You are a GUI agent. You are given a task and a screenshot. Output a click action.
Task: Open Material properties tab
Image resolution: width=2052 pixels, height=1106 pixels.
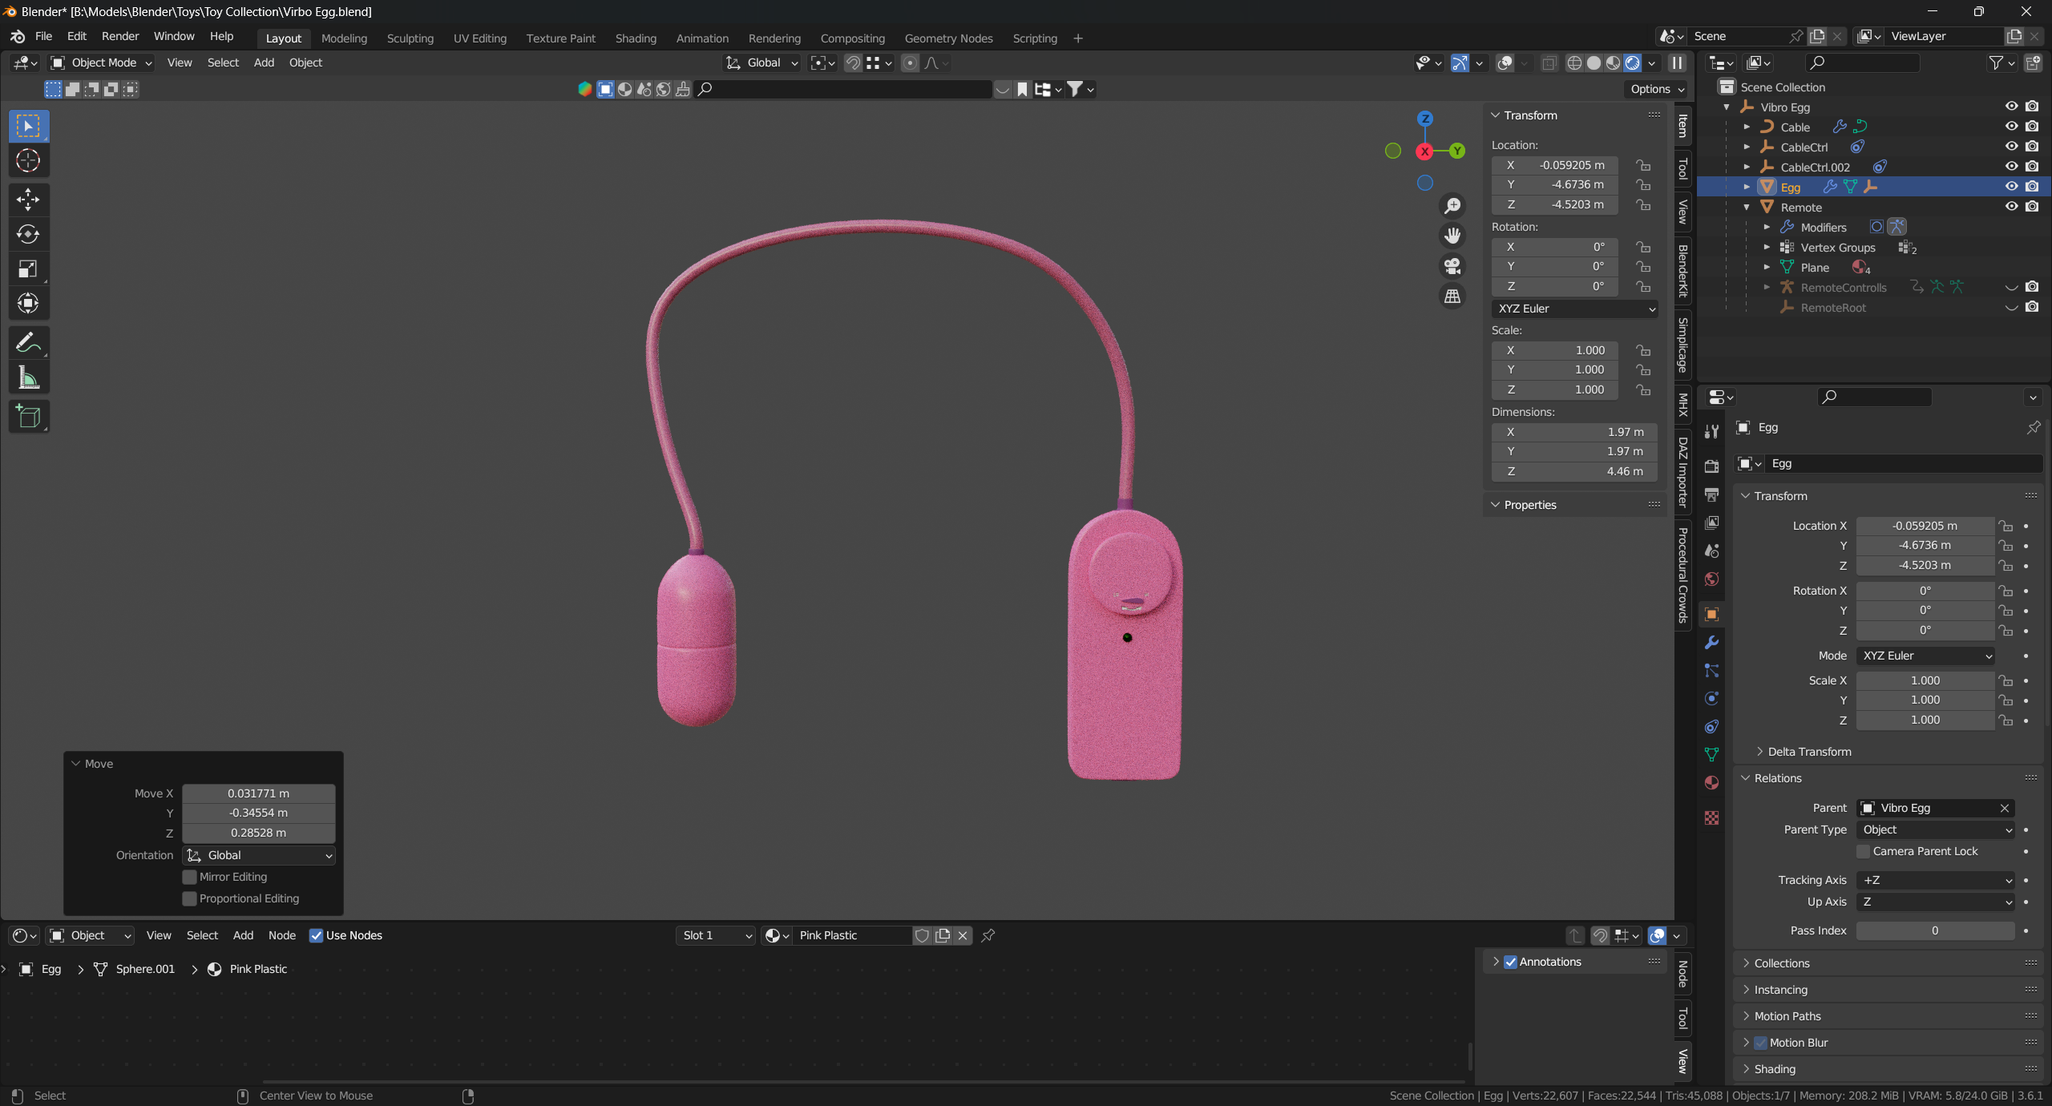click(1711, 783)
